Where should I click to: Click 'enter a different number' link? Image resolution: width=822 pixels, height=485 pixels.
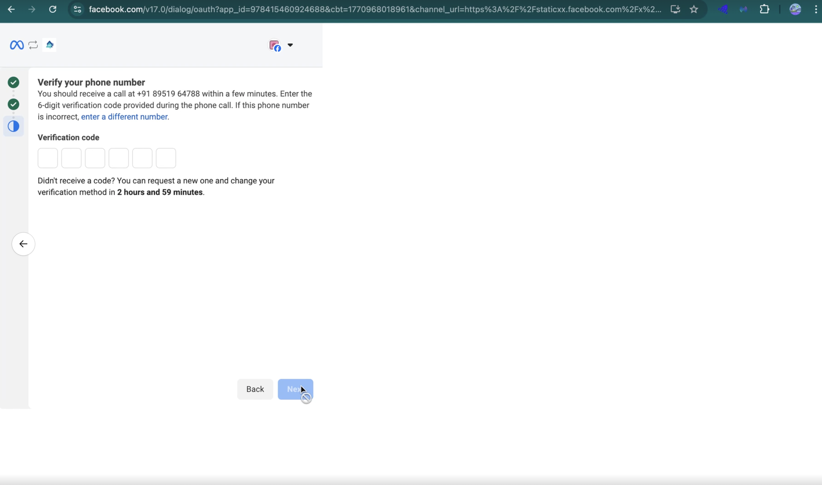[124, 117]
